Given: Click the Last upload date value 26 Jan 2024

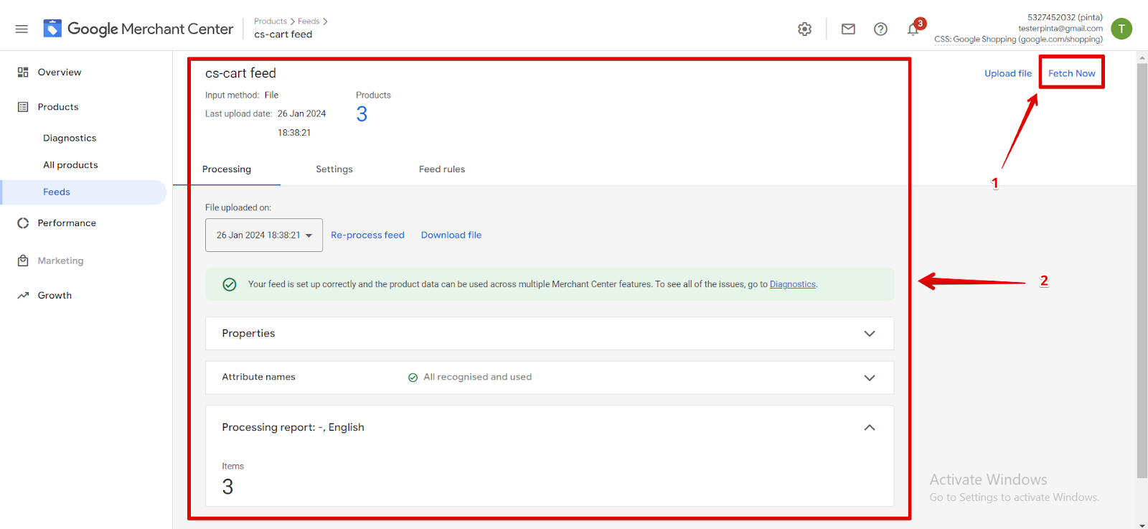Looking at the screenshot, I should [301, 113].
